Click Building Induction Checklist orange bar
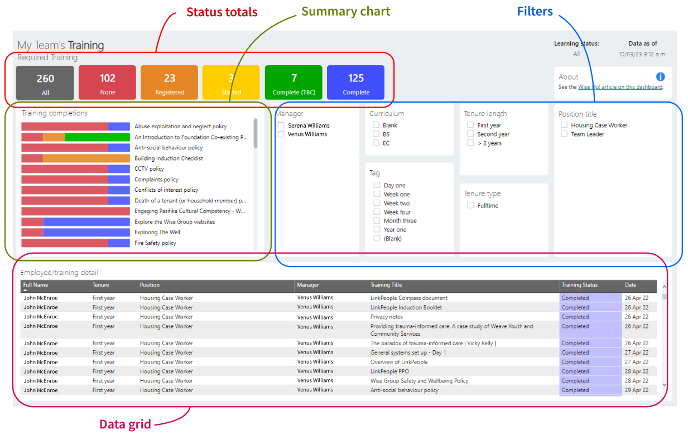This screenshot has height=440, width=688. (86, 158)
